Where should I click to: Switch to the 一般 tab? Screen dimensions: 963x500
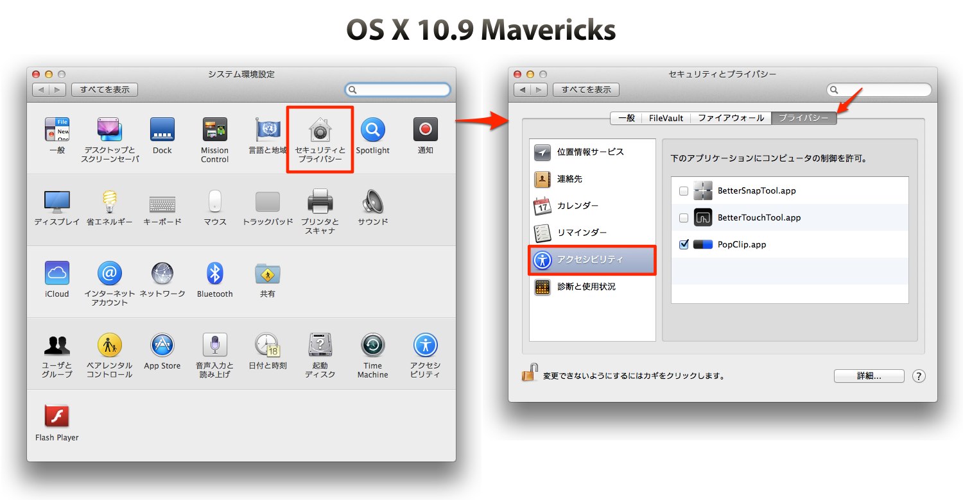tap(626, 118)
